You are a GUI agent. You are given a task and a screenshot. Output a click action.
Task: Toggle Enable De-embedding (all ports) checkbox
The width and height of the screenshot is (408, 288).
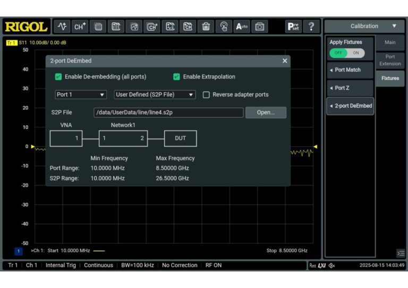[x=58, y=77]
